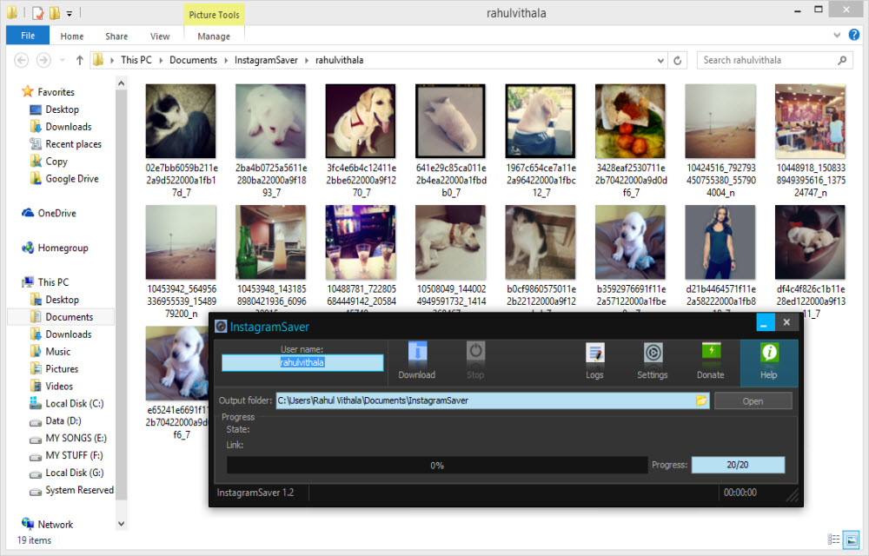The width and height of the screenshot is (869, 556).
Task: Click the Forward navigation arrow
Action: click(43, 60)
